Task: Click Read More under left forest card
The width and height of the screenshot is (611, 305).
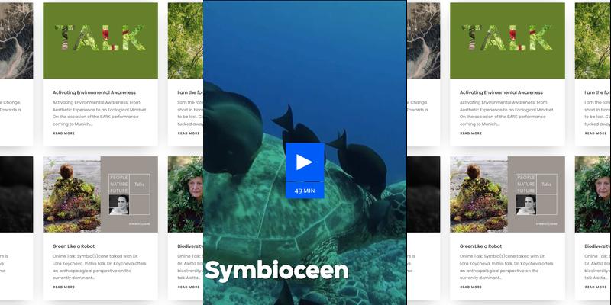Action: point(189,133)
